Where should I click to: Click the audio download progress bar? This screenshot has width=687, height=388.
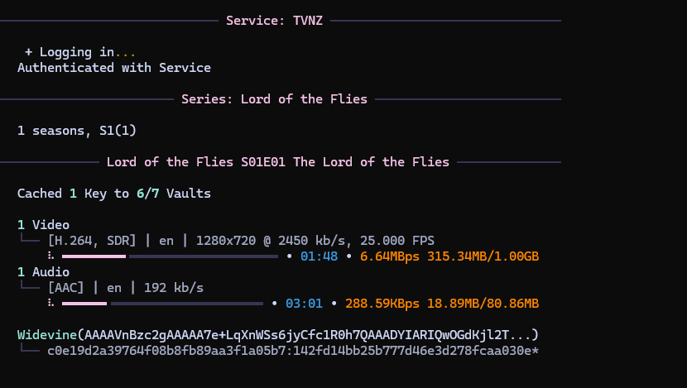coord(162,304)
